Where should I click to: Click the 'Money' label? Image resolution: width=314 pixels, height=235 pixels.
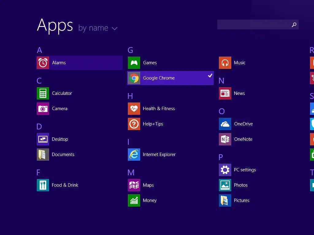150,200
